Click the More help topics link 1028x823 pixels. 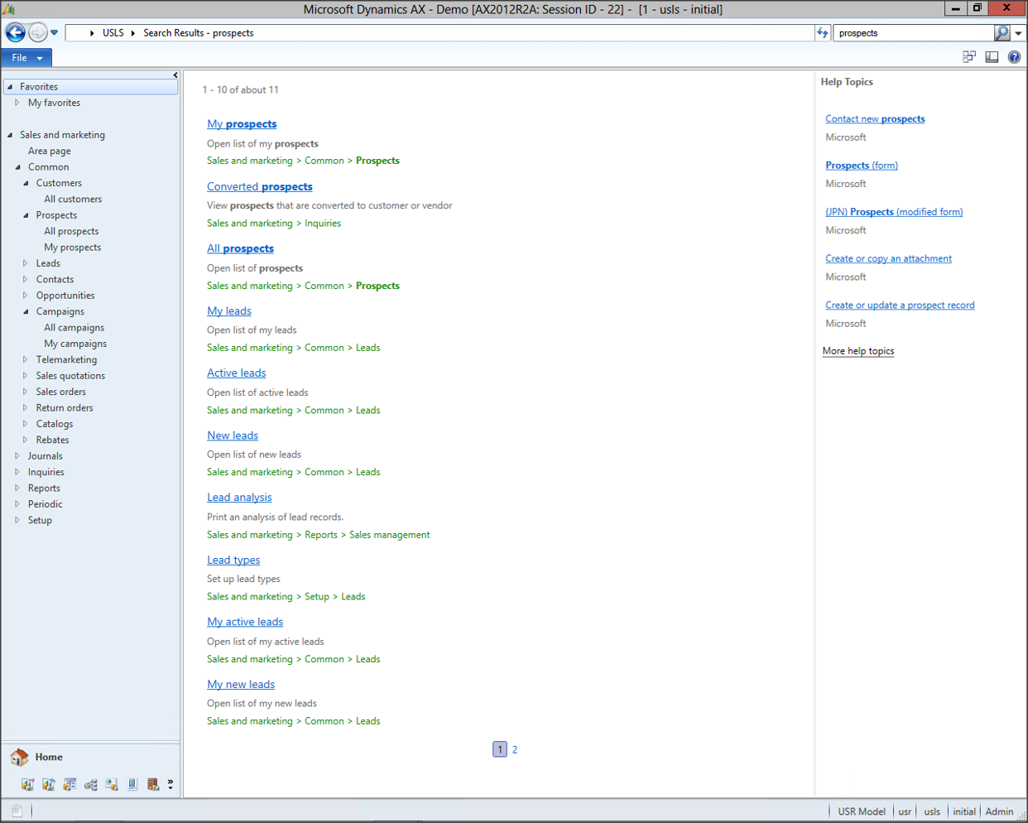pos(857,351)
